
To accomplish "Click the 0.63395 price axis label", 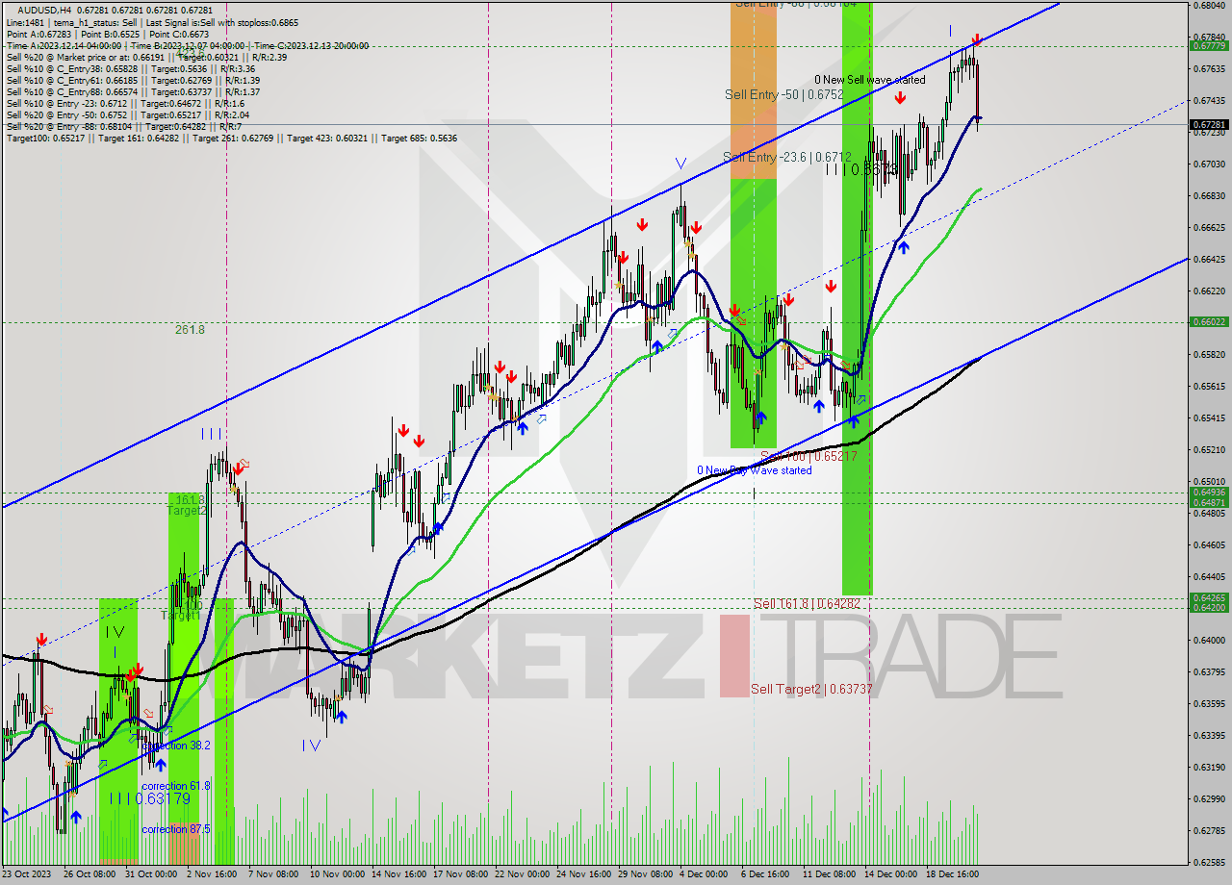I will click(1208, 735).
